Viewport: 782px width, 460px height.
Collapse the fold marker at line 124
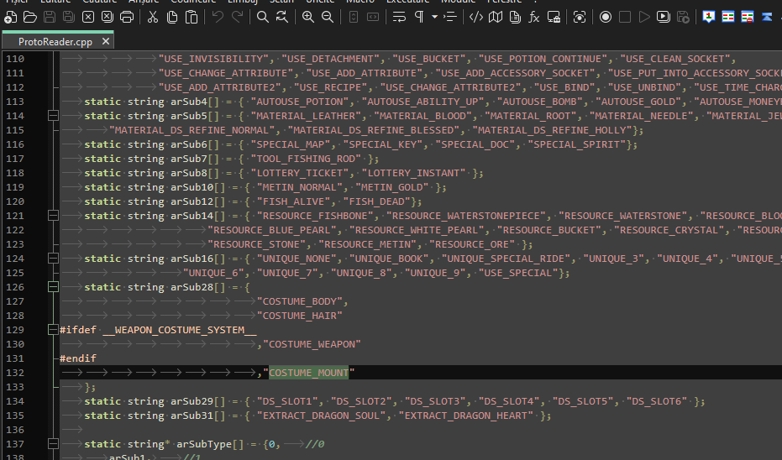53,259
